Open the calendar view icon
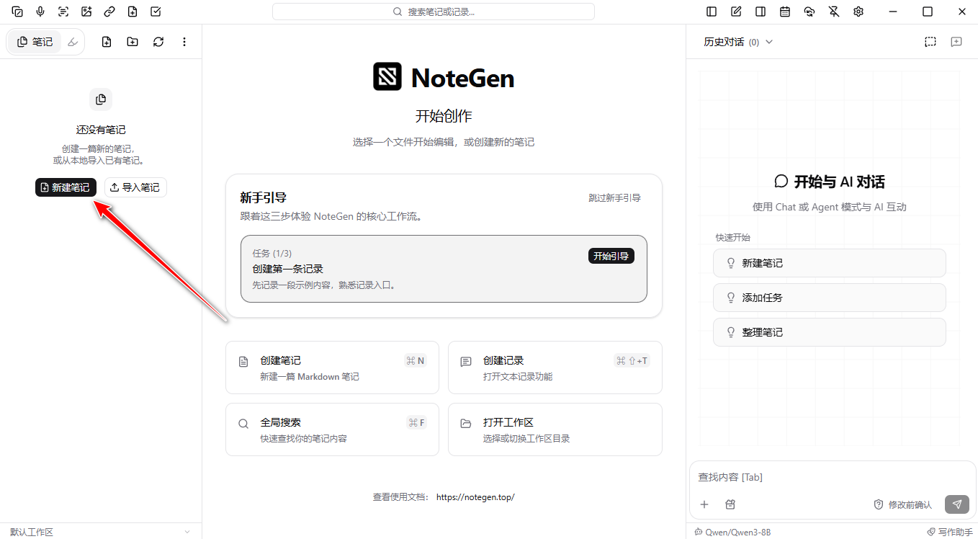 point(785,12)
